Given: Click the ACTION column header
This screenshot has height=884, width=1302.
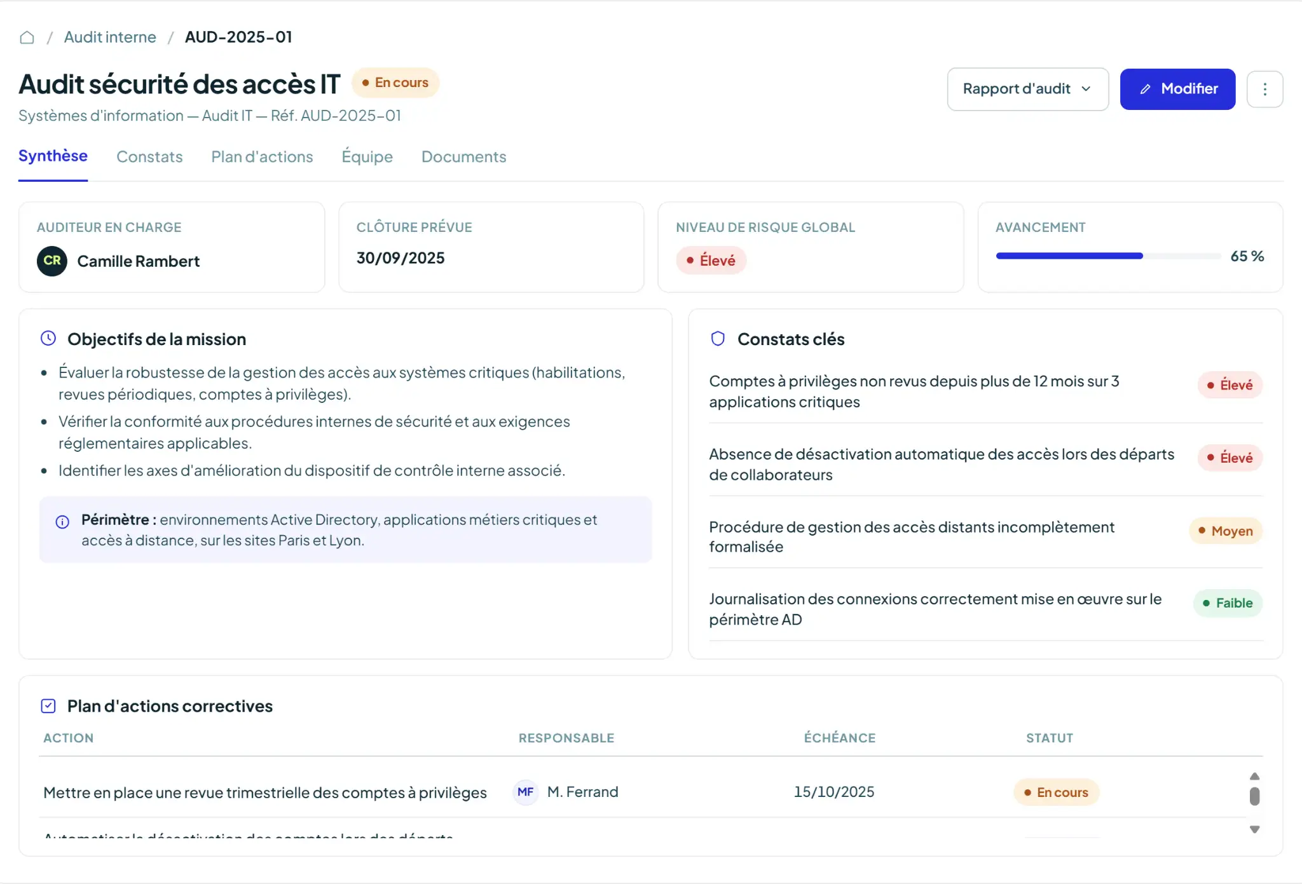Looking at the screenshot, I should (68, 738).
